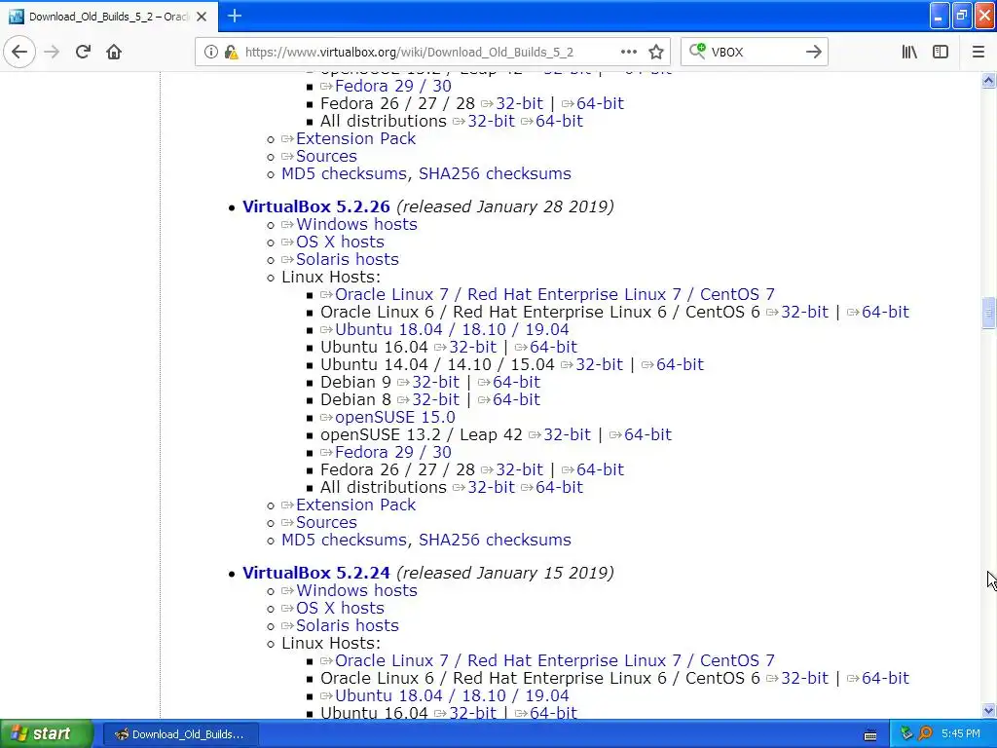Screen dimensions: 997x748
Task: Show site information icon in address bar
Action: point(210,53)
